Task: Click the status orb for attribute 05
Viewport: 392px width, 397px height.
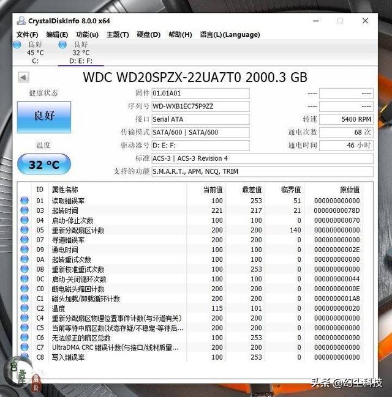Action: click(x=24, y=230)
